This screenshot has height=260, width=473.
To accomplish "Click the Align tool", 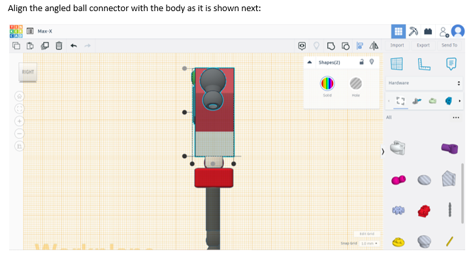I will tap(359, 46).
